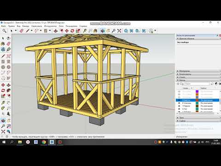This screenshot has width=221, height=166.
Task: Open the Help menu at menu bar end
Action: (83, 26)
